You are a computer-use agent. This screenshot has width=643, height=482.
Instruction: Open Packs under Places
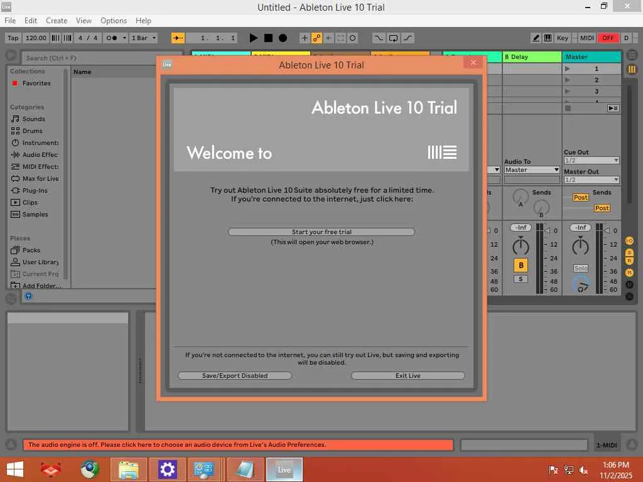[x=31, y=250]
